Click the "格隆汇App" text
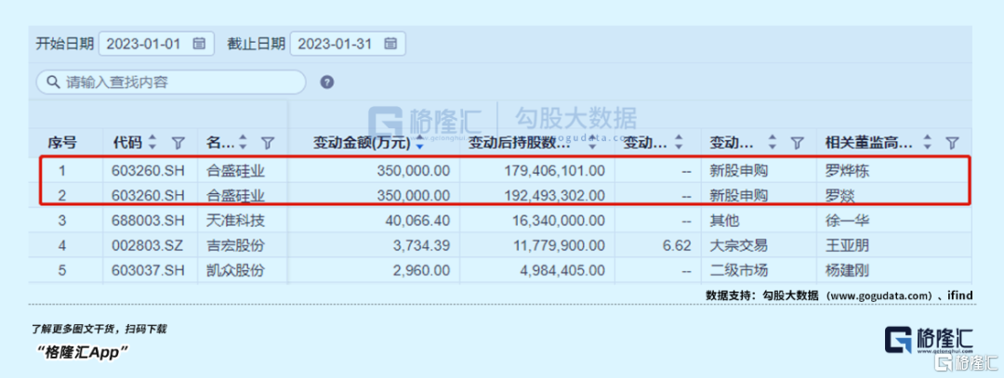 point(84,352)
